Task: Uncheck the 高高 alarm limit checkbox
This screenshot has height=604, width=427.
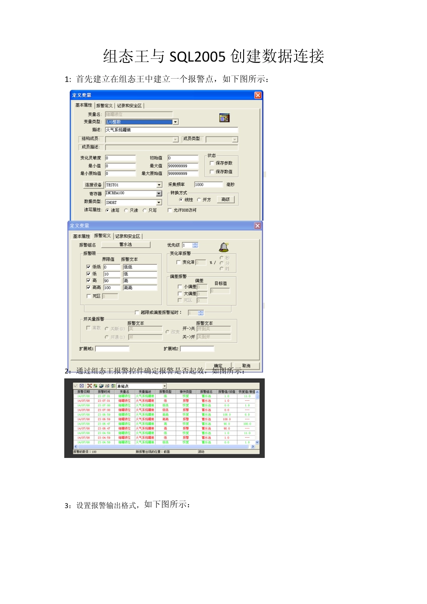Action: coord(89,287)
